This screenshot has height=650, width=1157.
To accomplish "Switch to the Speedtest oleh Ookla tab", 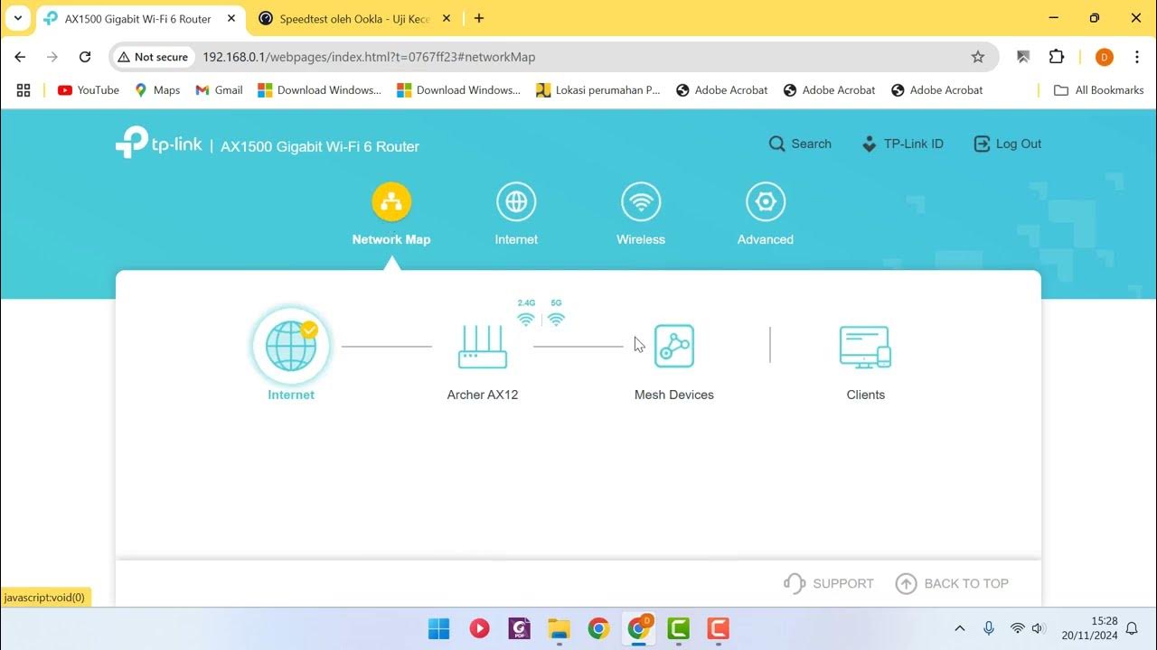I will tap(353, 18).
